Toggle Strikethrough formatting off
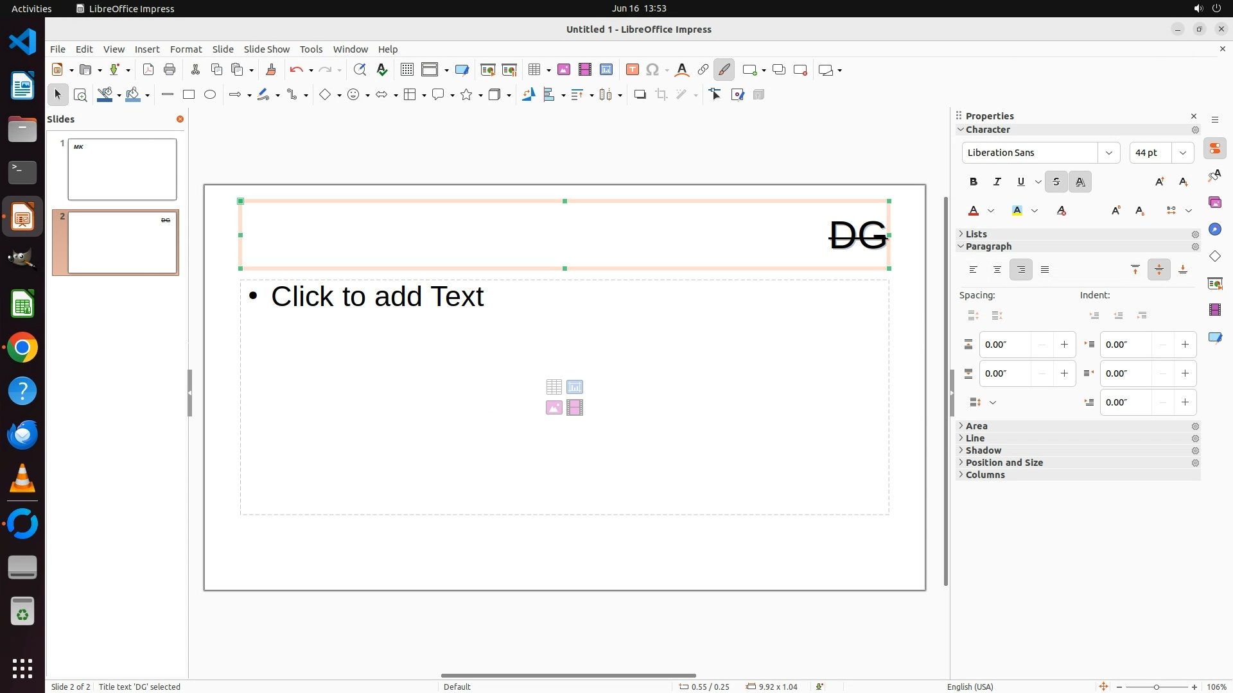This screenshot has width=1233, height=693. click(x=1056, y=182)
